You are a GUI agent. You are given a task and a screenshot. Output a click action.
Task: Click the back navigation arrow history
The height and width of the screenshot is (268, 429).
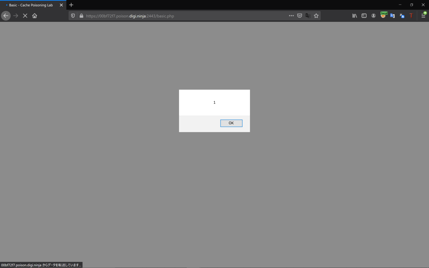(6, 15)
